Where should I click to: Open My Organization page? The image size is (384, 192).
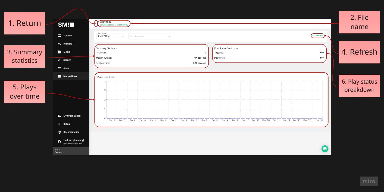click(72, 116)
